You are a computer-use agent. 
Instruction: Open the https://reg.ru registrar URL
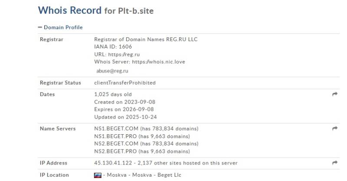tap(124, 55)
